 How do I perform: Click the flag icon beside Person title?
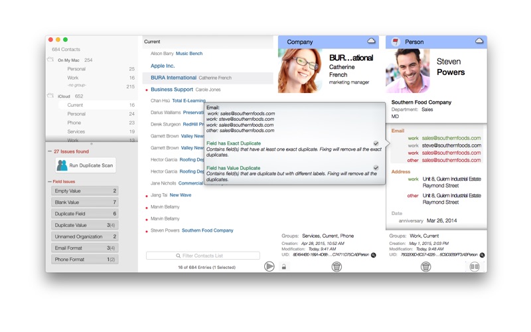point(395,42)
